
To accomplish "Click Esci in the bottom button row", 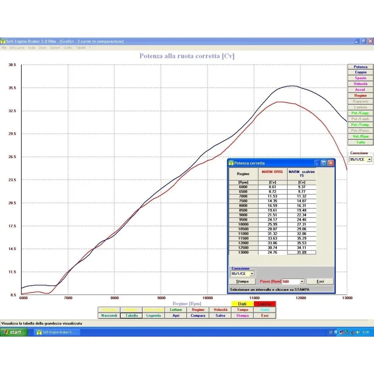I will (x=264, y=315).
